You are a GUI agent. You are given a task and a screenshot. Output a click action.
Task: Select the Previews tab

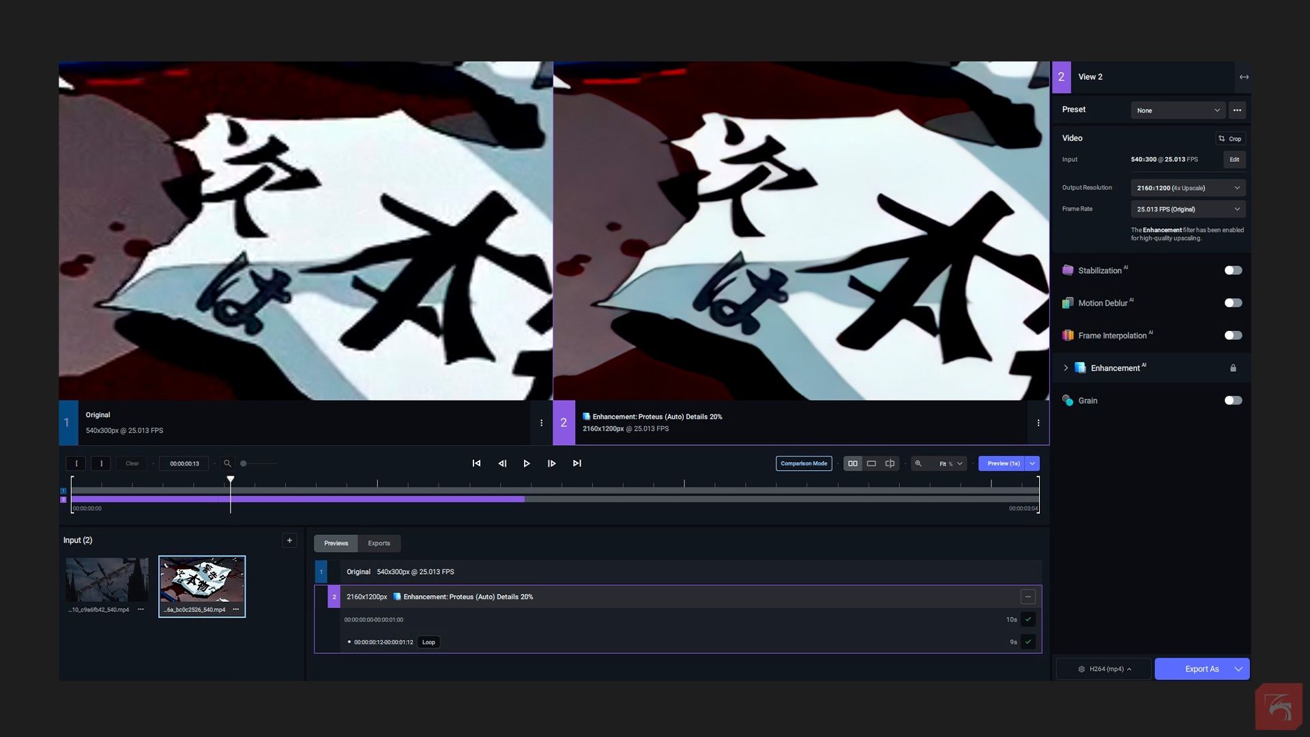(x=336, y=544)
